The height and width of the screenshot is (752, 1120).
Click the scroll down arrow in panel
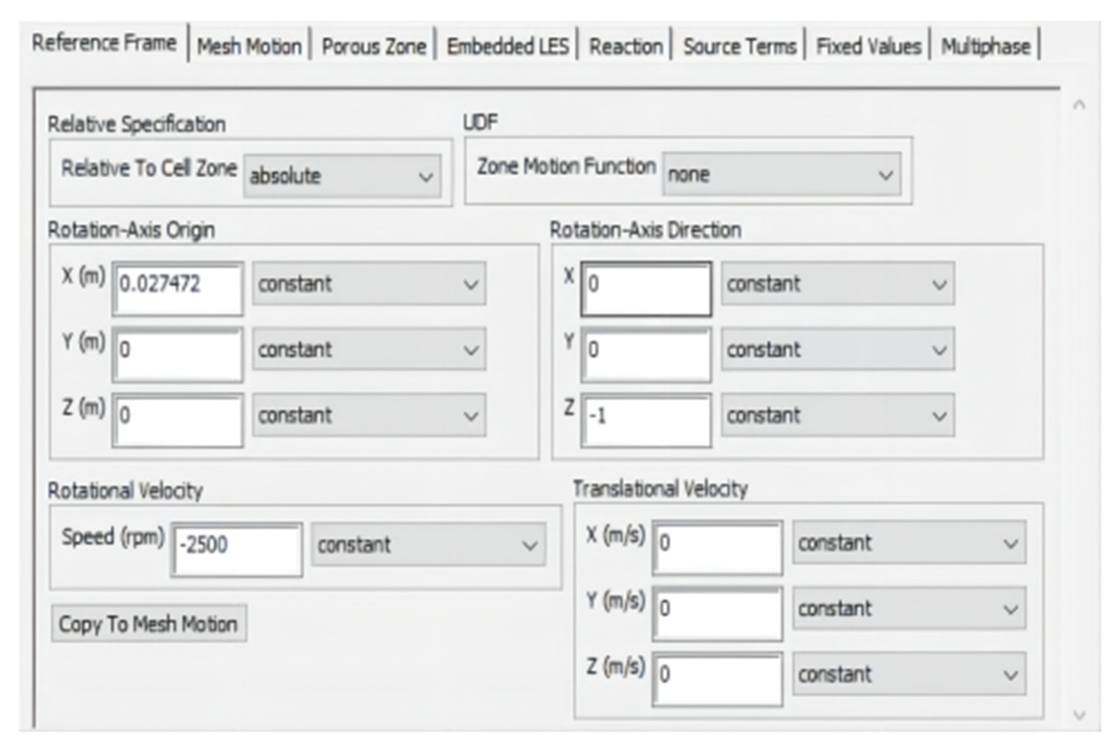(x=1079, y=715)
